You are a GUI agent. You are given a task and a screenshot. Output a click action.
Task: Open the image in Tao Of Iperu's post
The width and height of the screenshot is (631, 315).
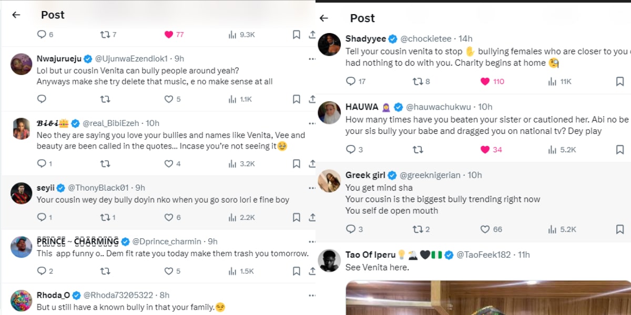[488, 298]
